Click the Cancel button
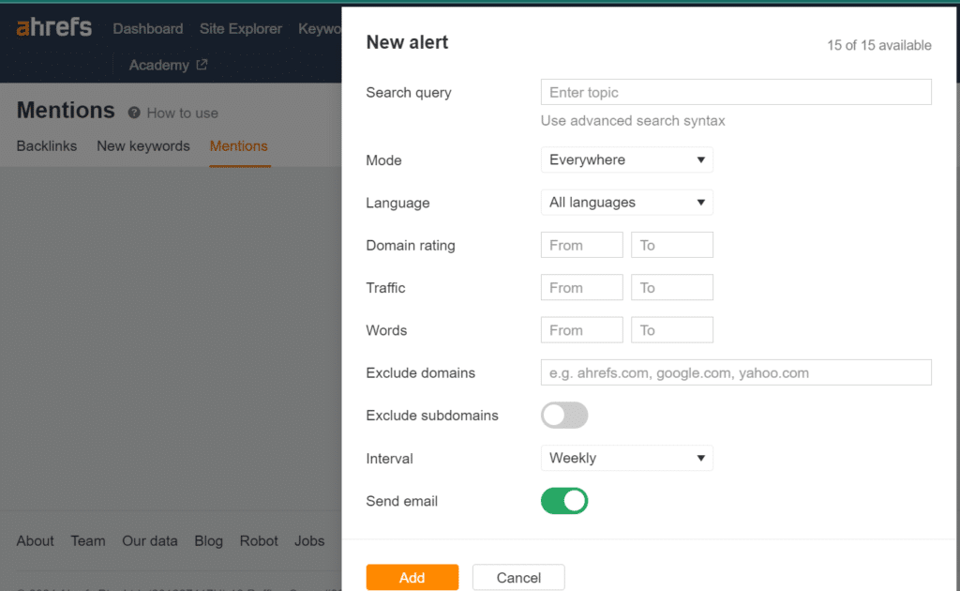 518,578
